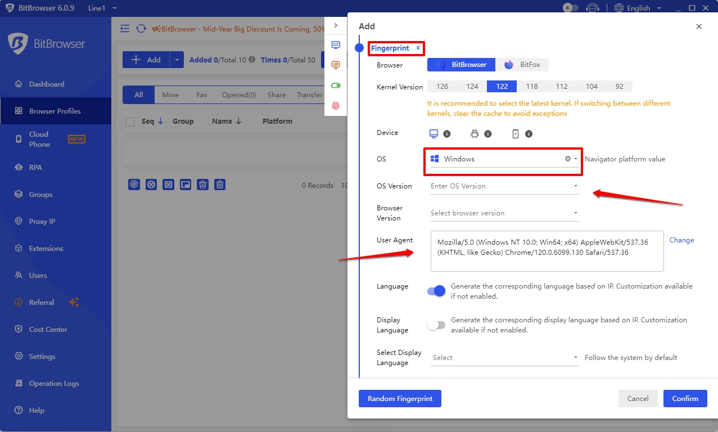718x432 pixels.
Task: Check the select-all checkbox in table header
Action: tap(130, 121)
